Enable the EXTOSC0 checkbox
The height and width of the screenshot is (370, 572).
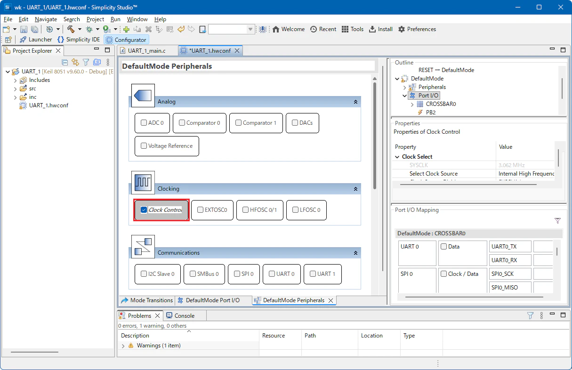[201, 210]
